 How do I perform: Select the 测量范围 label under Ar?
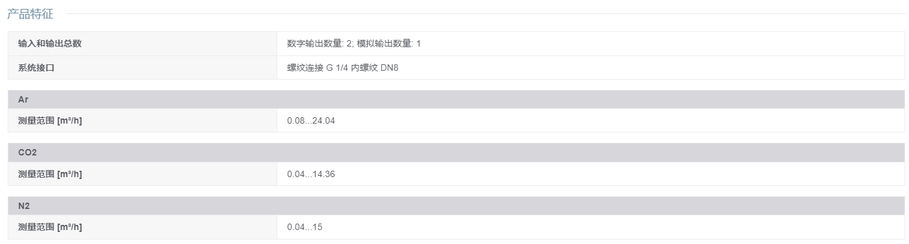point(50,120)
